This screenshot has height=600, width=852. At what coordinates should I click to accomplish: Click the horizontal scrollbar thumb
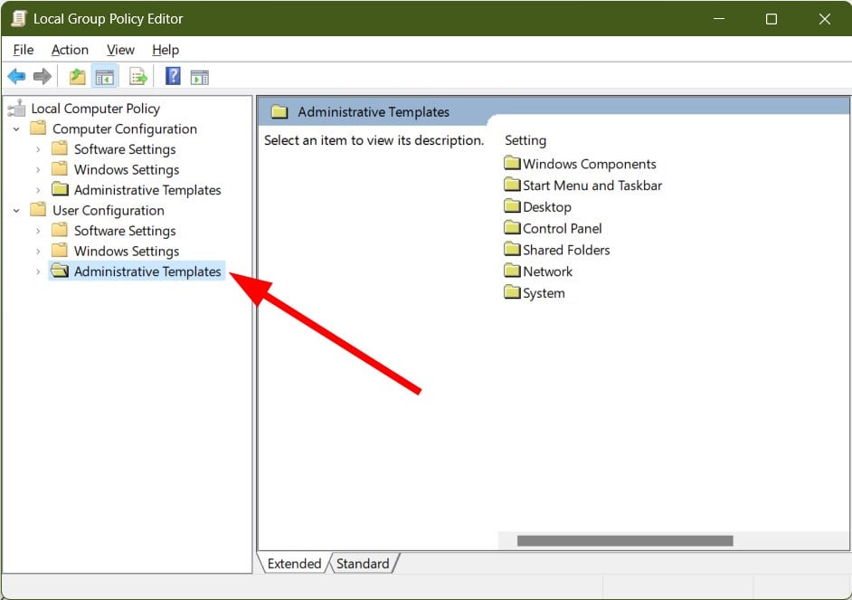point(625,540)
